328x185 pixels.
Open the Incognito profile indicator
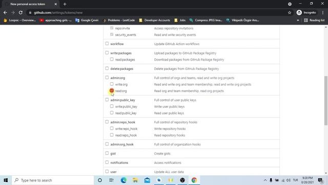point(306,12)
